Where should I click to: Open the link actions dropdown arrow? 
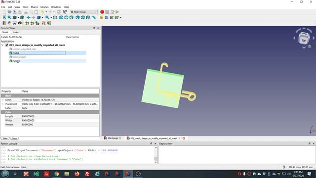[120, 18]
